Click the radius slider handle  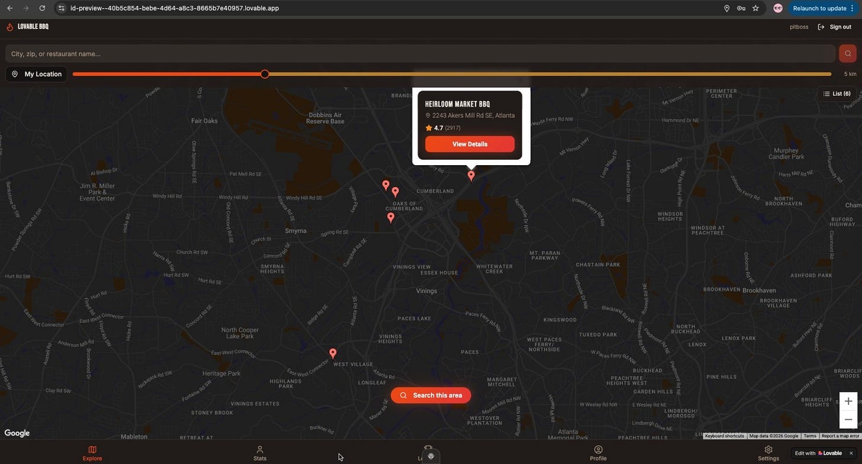[265, 74]
